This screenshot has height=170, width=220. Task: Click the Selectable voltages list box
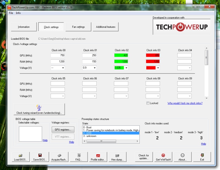click(31, 134)
